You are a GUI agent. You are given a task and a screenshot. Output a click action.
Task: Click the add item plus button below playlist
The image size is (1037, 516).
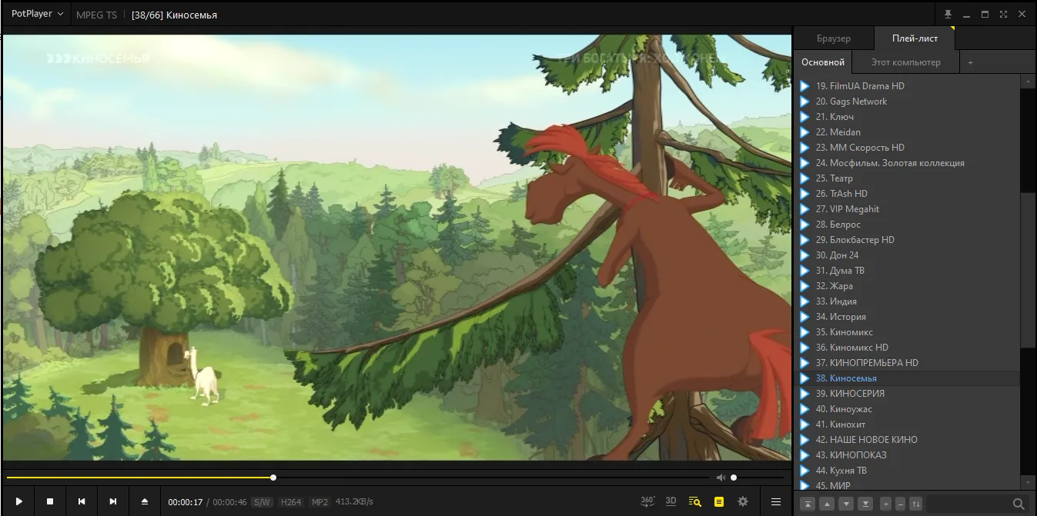[x=885, y=504]
